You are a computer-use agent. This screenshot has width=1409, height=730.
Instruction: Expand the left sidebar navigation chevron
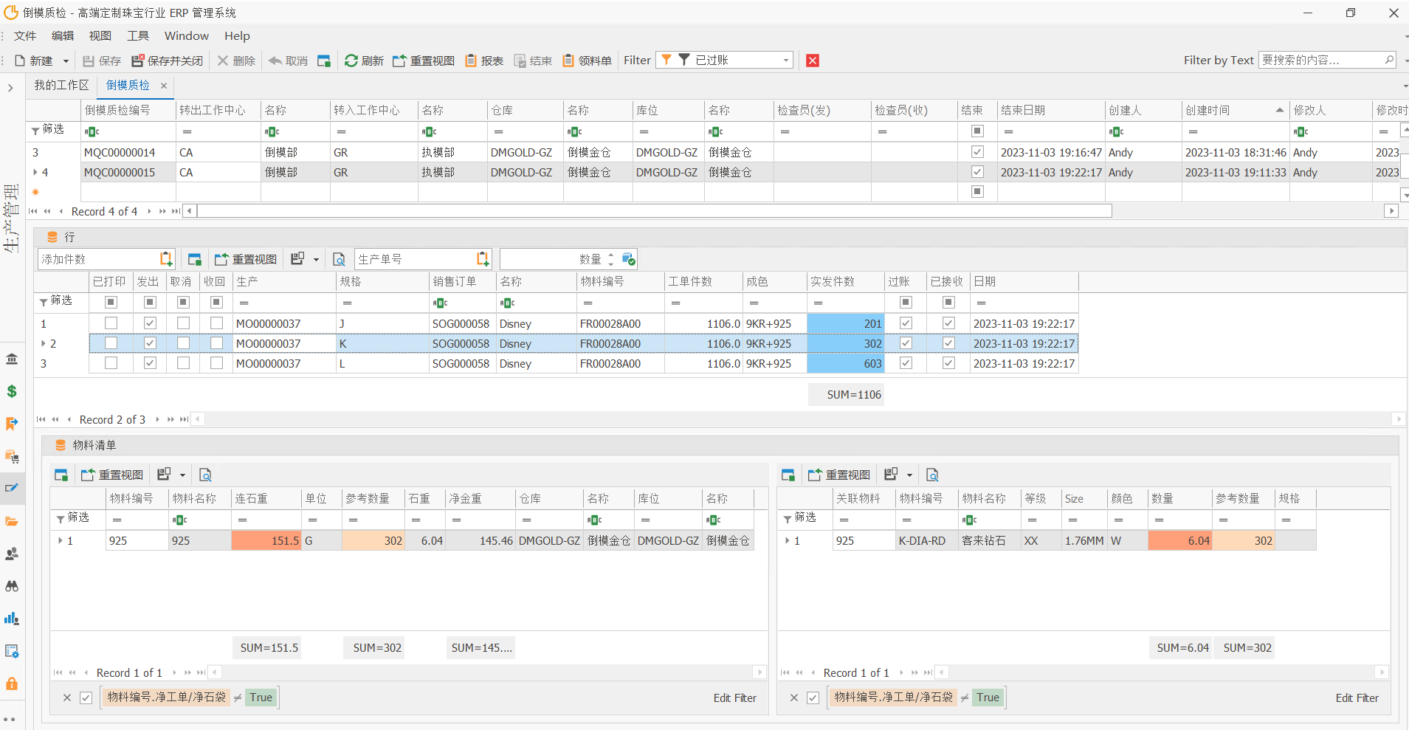coord(10,88)
